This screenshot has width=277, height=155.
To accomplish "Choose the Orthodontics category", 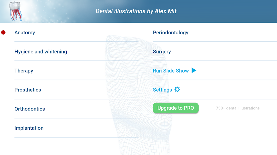I will click(x=30, y=109).
